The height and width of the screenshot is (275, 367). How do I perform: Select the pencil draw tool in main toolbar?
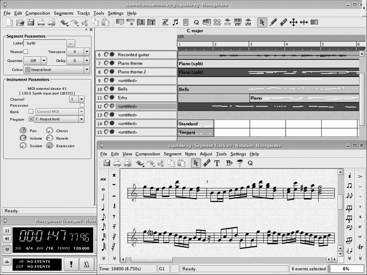pyautogui.click(x=273, y=22)
